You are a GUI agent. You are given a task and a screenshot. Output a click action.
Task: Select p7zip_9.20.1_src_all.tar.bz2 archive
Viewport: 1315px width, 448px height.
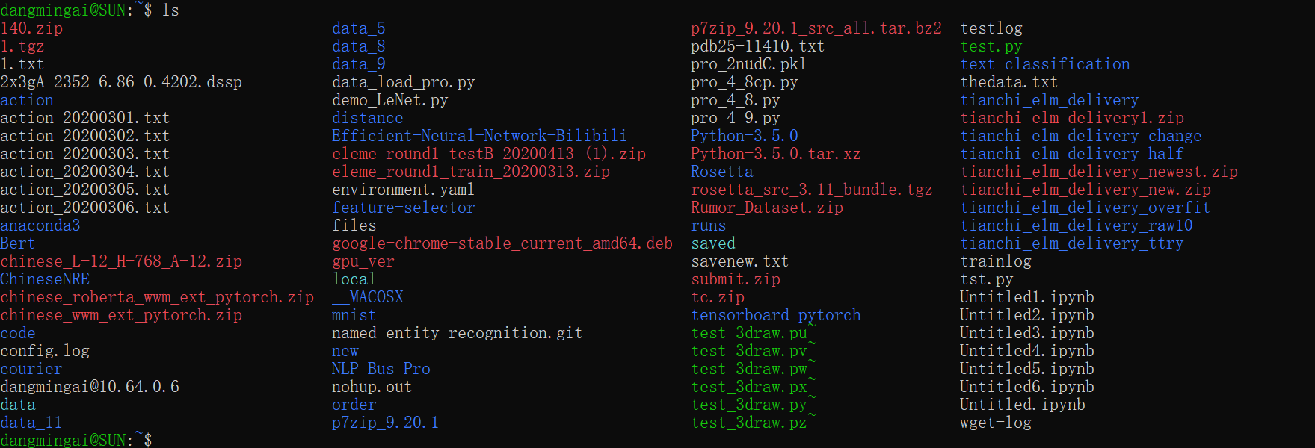pos(816,28)
